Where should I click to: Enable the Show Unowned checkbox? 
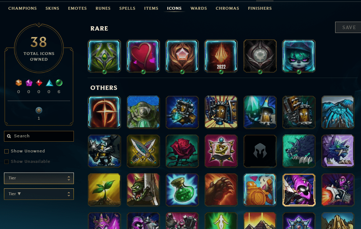[6, 151]
